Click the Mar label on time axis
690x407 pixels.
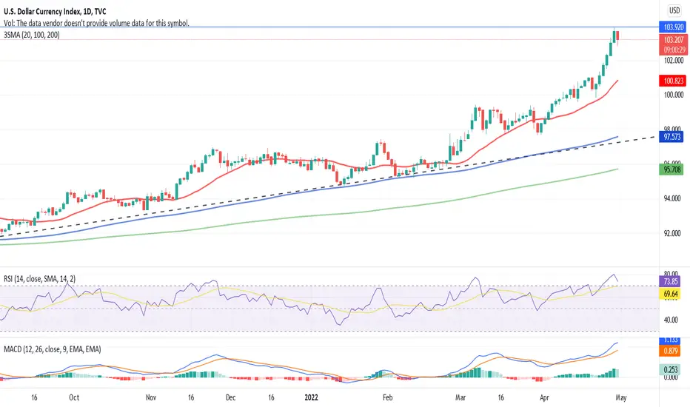(x=460, y=397)
